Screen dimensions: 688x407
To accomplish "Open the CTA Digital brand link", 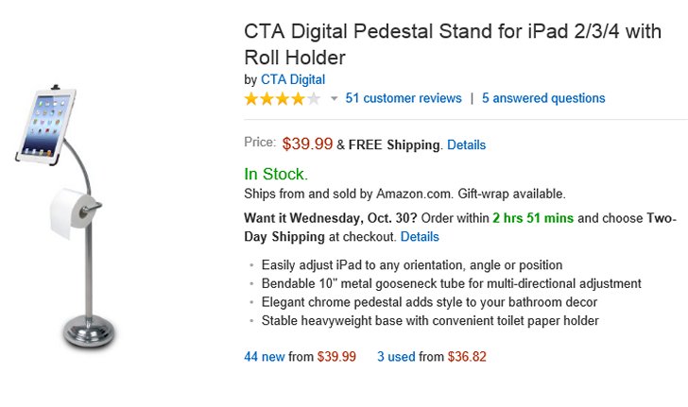I will pyautogui.click(x=292, y=79).
